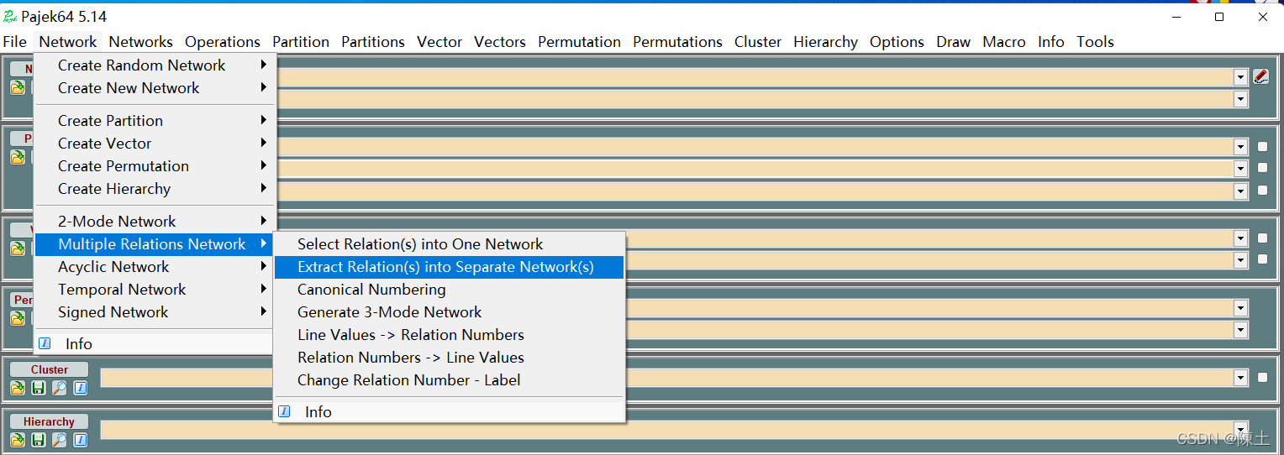This screenshot has width=1284, height=455.
Task: Open the second Partition row dropdown arrow
Action: pyautogui.click(x=1241, y=169)
